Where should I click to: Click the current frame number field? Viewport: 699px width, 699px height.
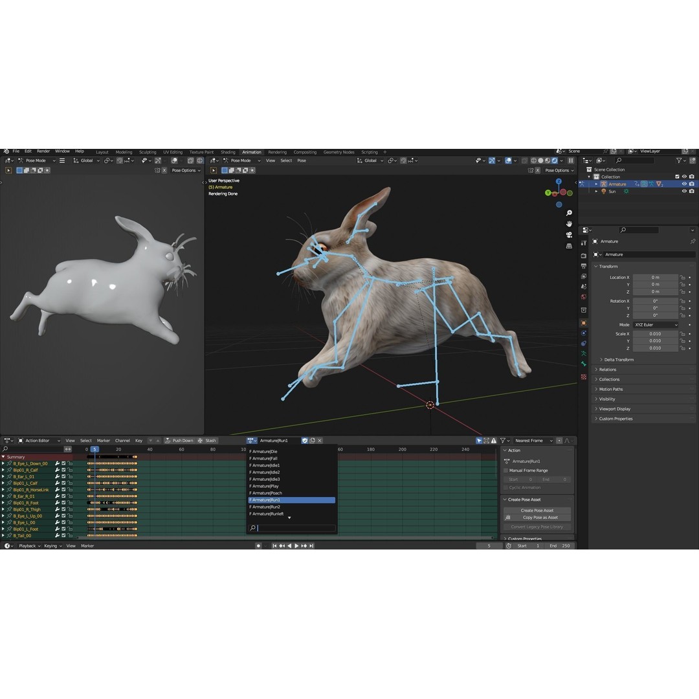click(489, 546)
